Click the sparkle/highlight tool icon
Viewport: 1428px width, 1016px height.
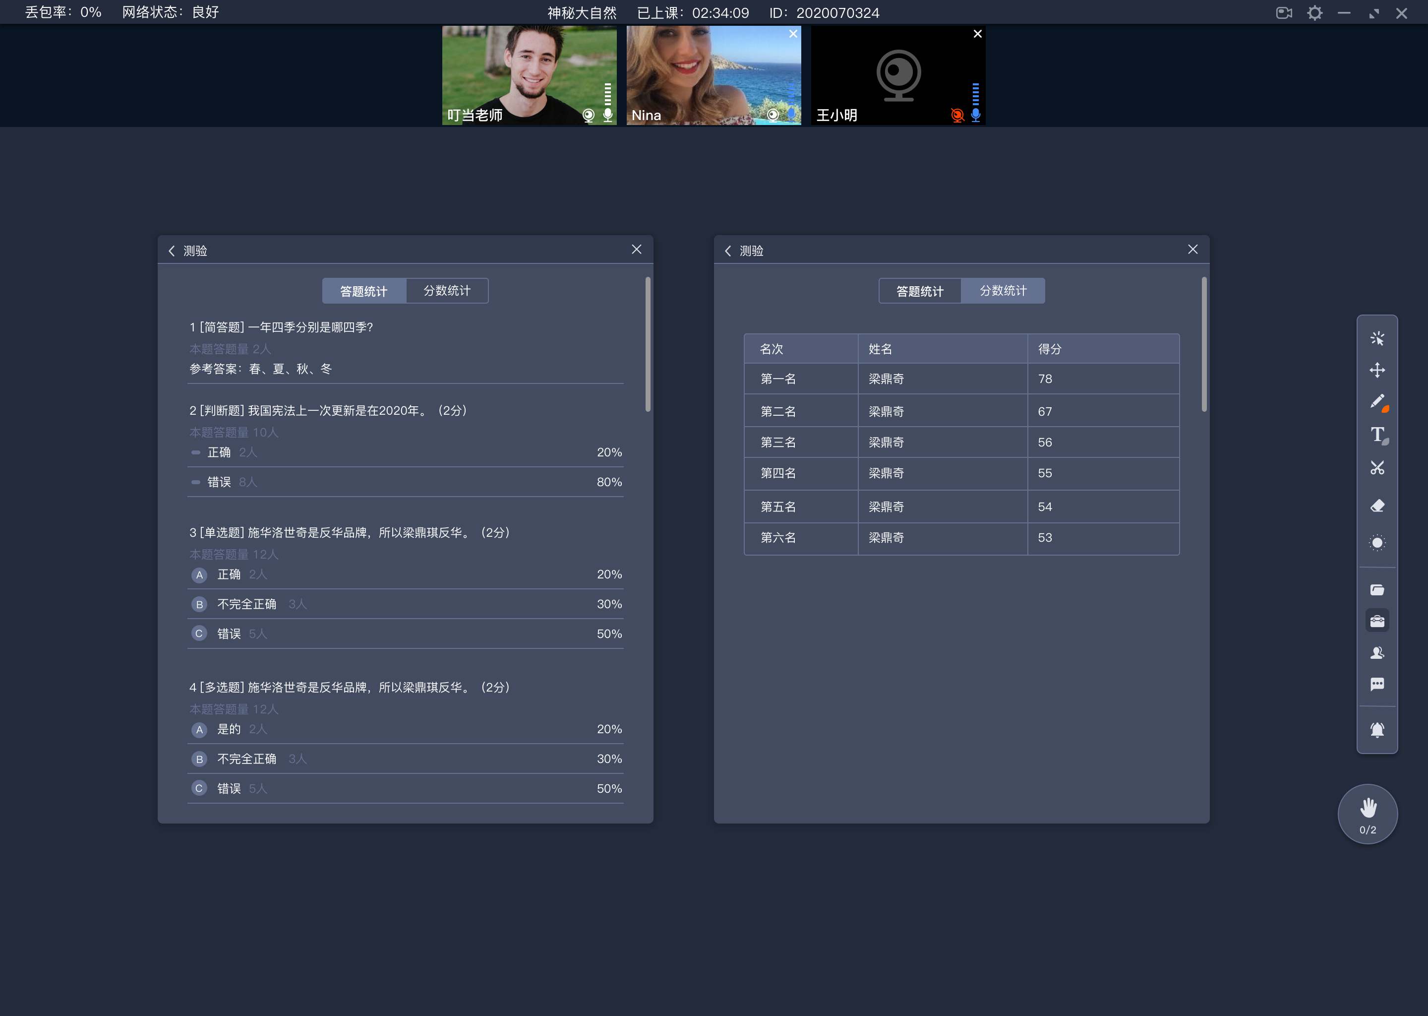1377,337
